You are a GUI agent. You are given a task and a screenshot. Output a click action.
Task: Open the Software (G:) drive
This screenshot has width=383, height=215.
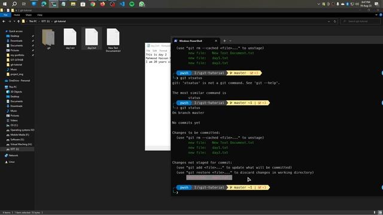(x=17, y=139)
